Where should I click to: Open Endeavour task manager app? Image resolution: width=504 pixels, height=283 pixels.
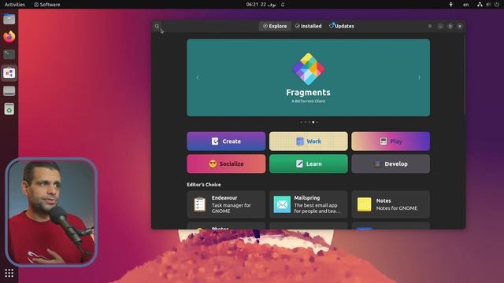226,204
